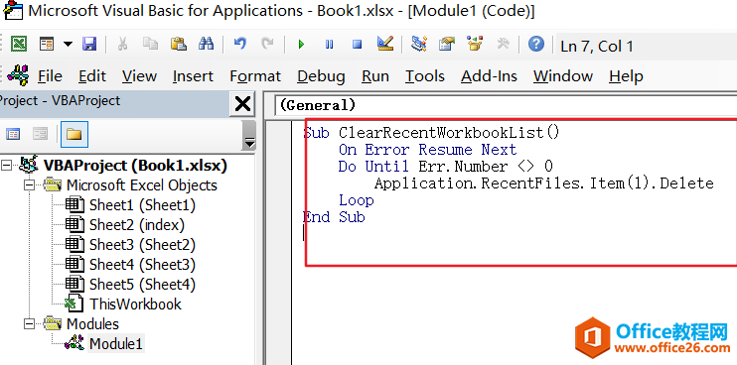Open Find with the binoculars icon
This screenshot has width=737, height=365.
(206, 45)
